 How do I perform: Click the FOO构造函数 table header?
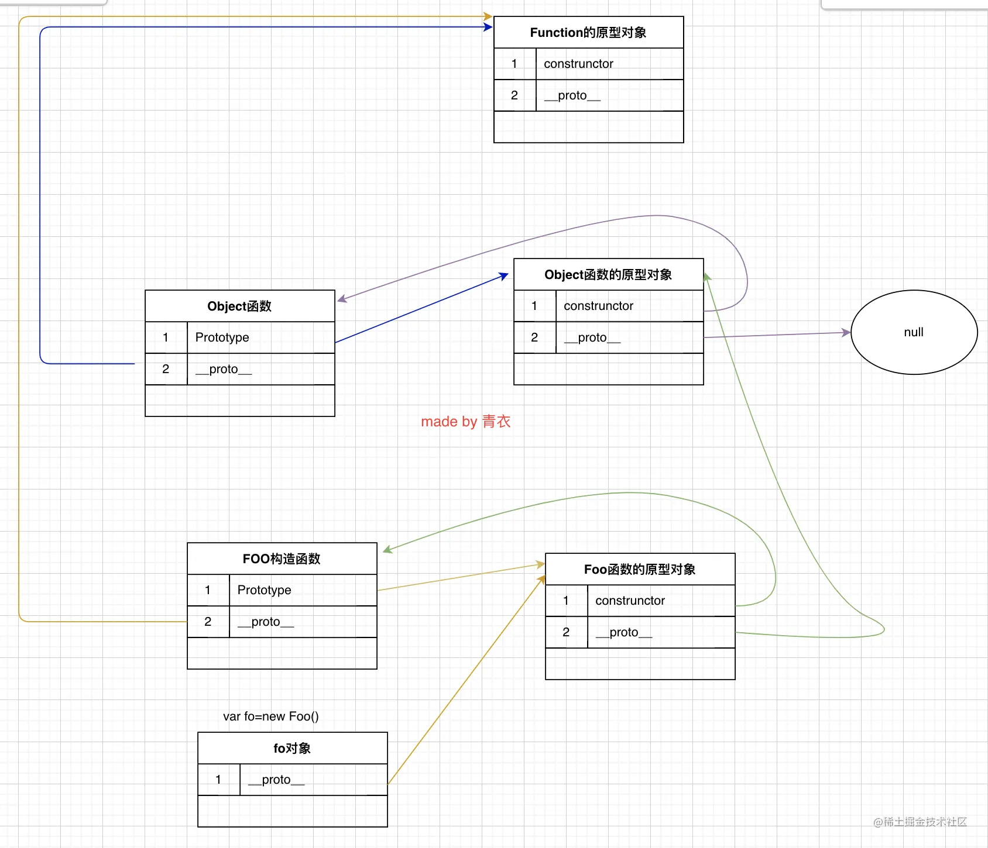click(282, 559)
